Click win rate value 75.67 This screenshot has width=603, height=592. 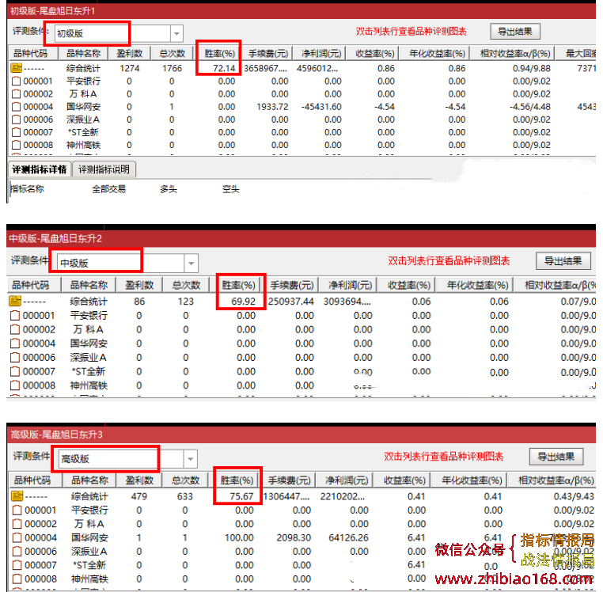pos(241,496)
